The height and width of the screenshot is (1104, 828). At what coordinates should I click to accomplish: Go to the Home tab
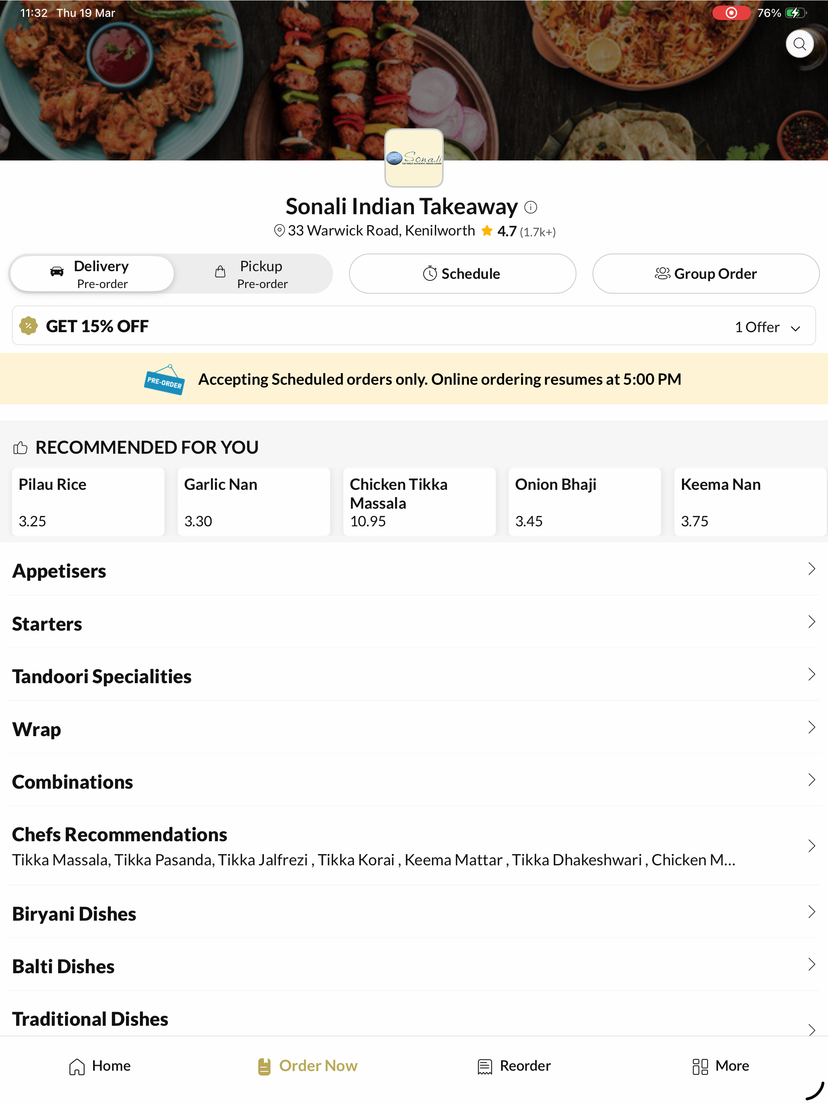[x=100, y=1066]
